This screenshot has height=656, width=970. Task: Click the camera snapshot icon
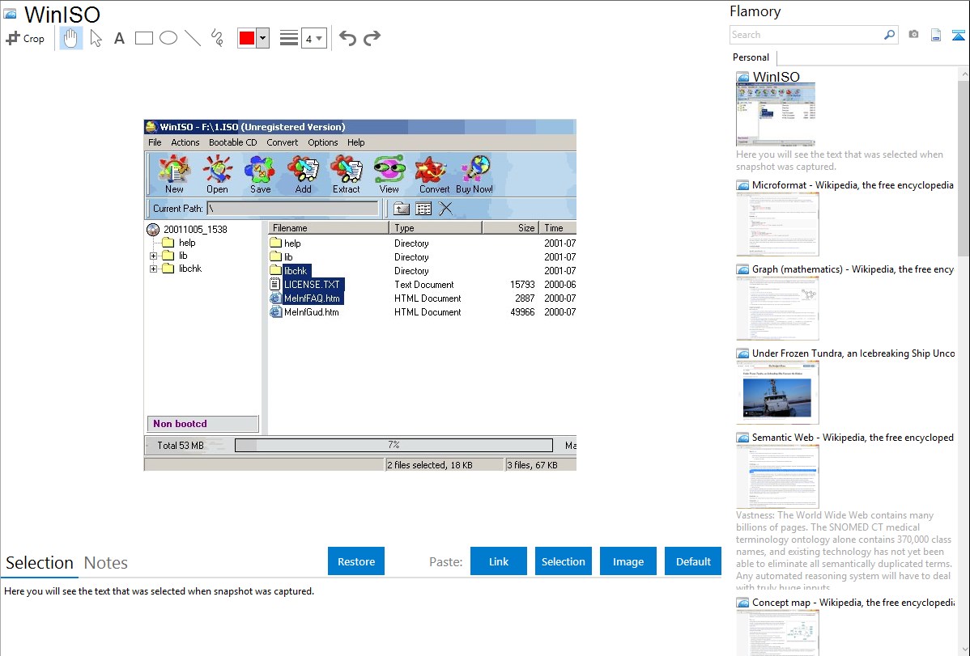pyautogui.click(x=913, y=35)
